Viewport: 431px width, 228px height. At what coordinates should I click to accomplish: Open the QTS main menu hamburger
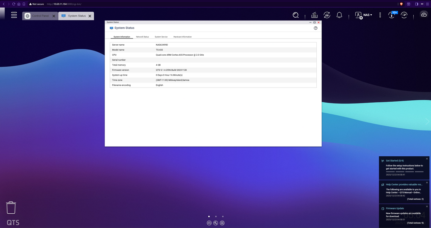point(14,15)
